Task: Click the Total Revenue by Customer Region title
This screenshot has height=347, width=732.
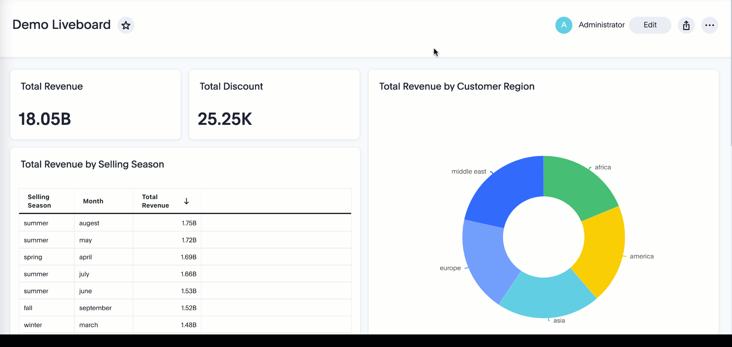Action: click(456, 87)
